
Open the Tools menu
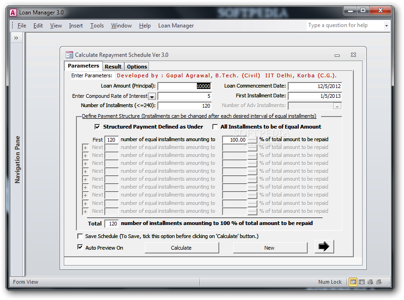[x=97, y=26]
